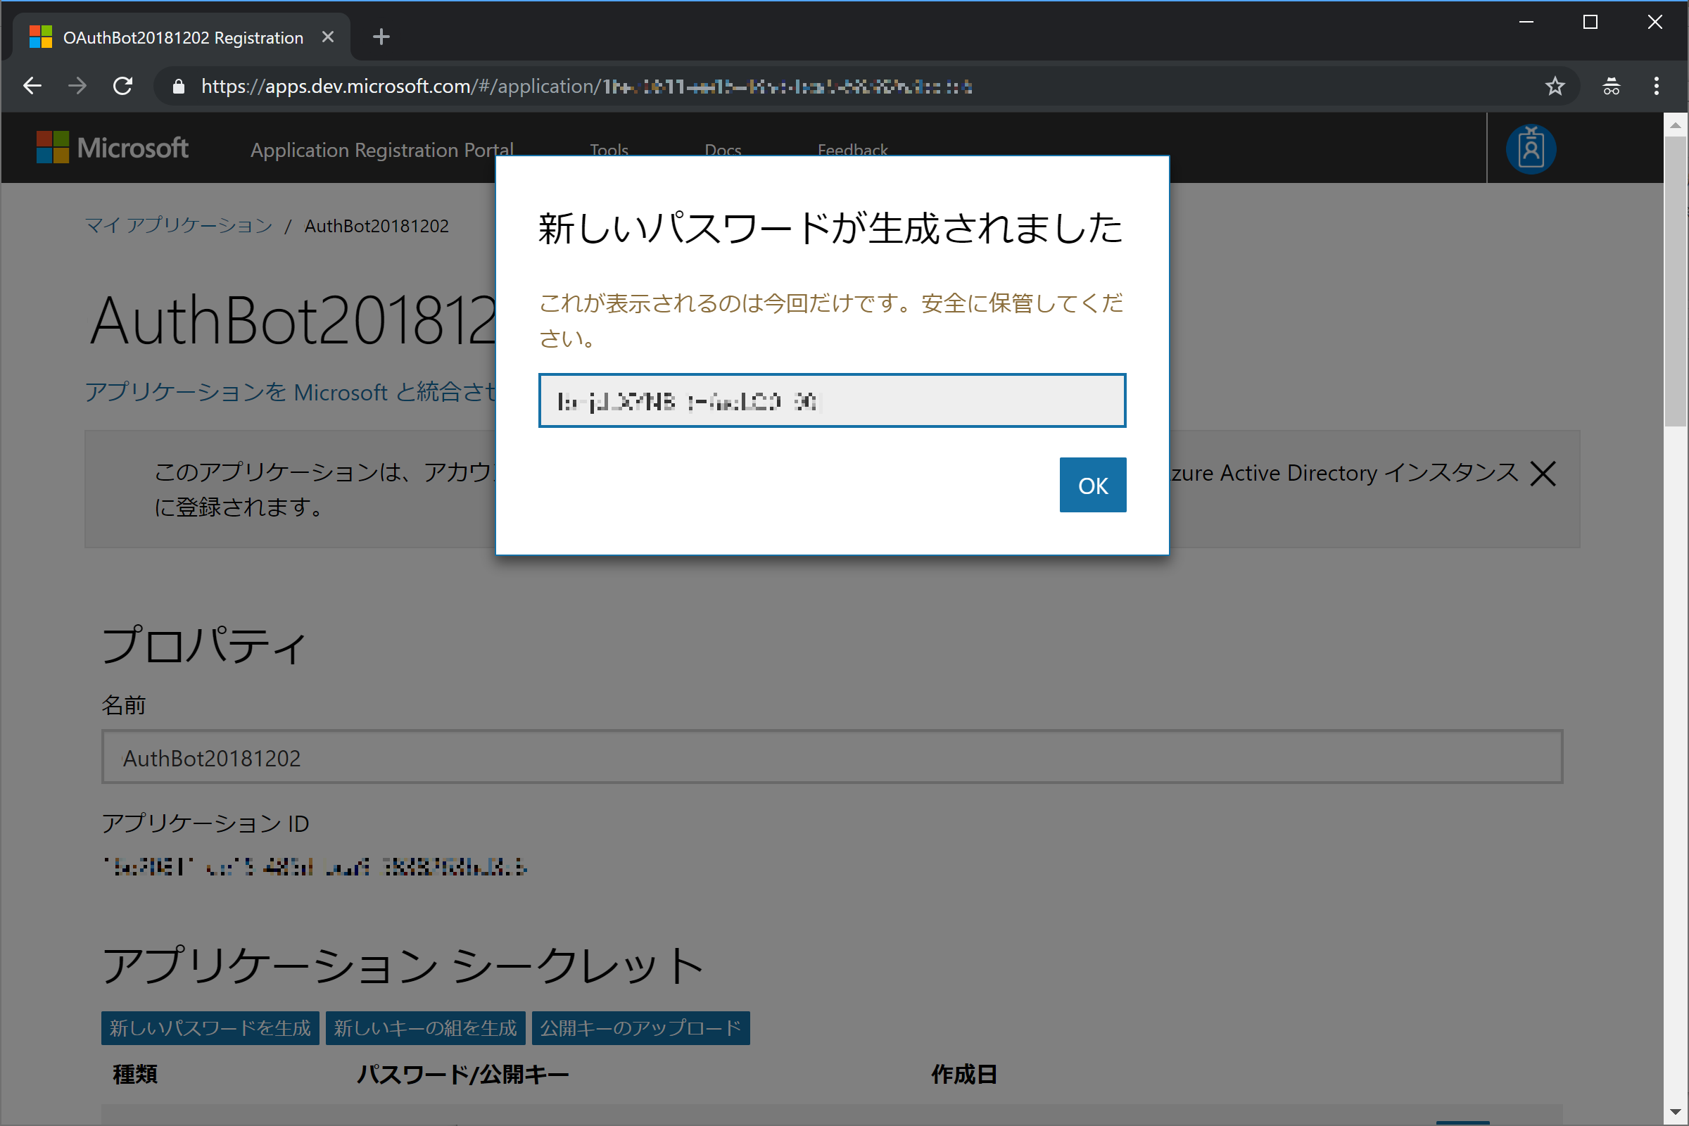The width and height of the screenshot is (1689, 1126).
Task: Open マイ アプリケーション breadcrumb link
Action: (178, 224)
